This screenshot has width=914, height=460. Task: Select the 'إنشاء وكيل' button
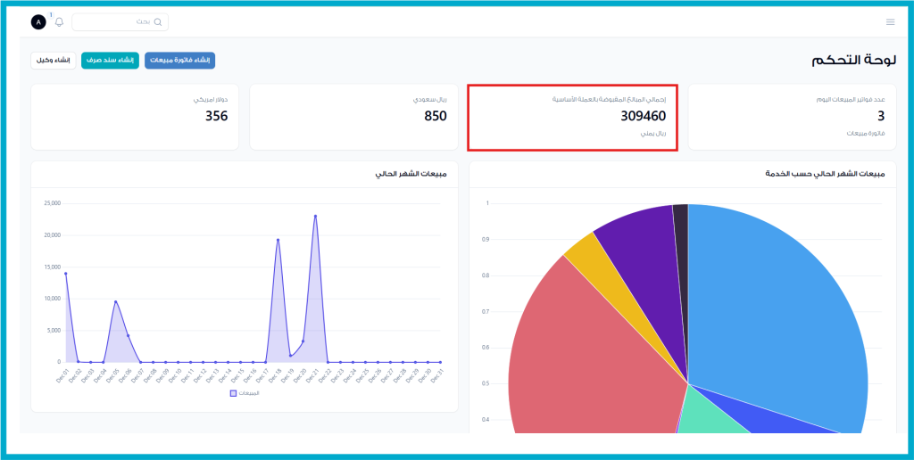(x=54, y=60)
